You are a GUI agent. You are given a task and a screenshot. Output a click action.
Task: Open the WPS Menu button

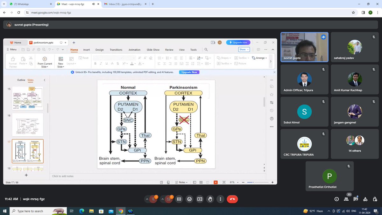coord(11,50)
